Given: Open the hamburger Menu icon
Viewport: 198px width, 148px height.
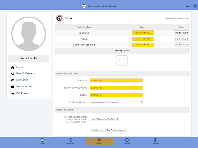Looking at the screenshot, I should click(x=195, y=6).
